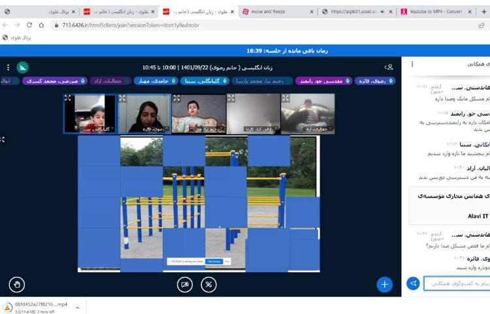Click the fullscreen icon at presentation's left edge

[x=3, y=140]
